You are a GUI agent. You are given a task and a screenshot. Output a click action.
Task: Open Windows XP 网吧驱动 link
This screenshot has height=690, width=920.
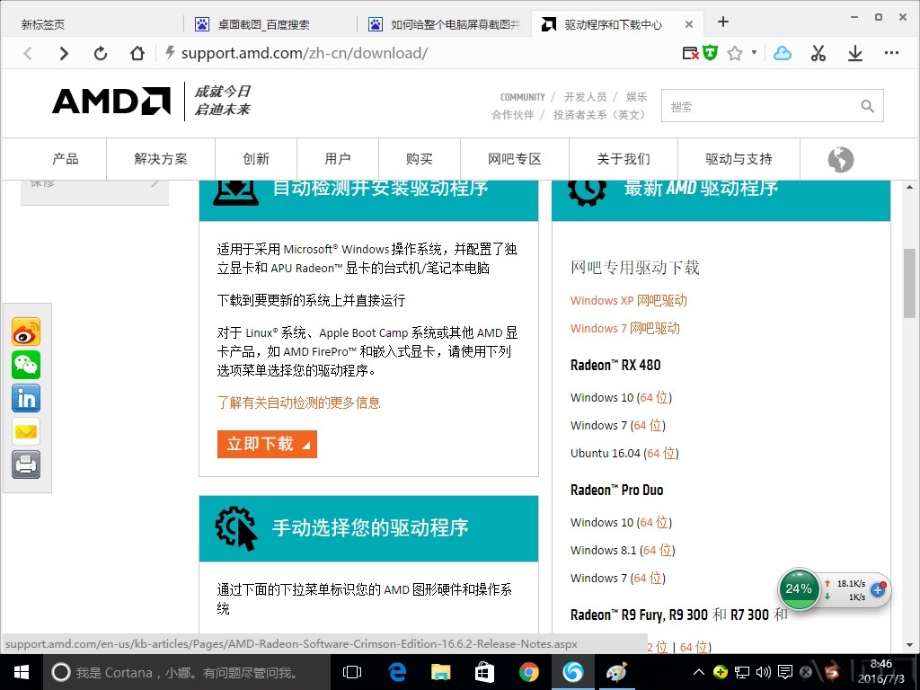(x=628, y=300)
